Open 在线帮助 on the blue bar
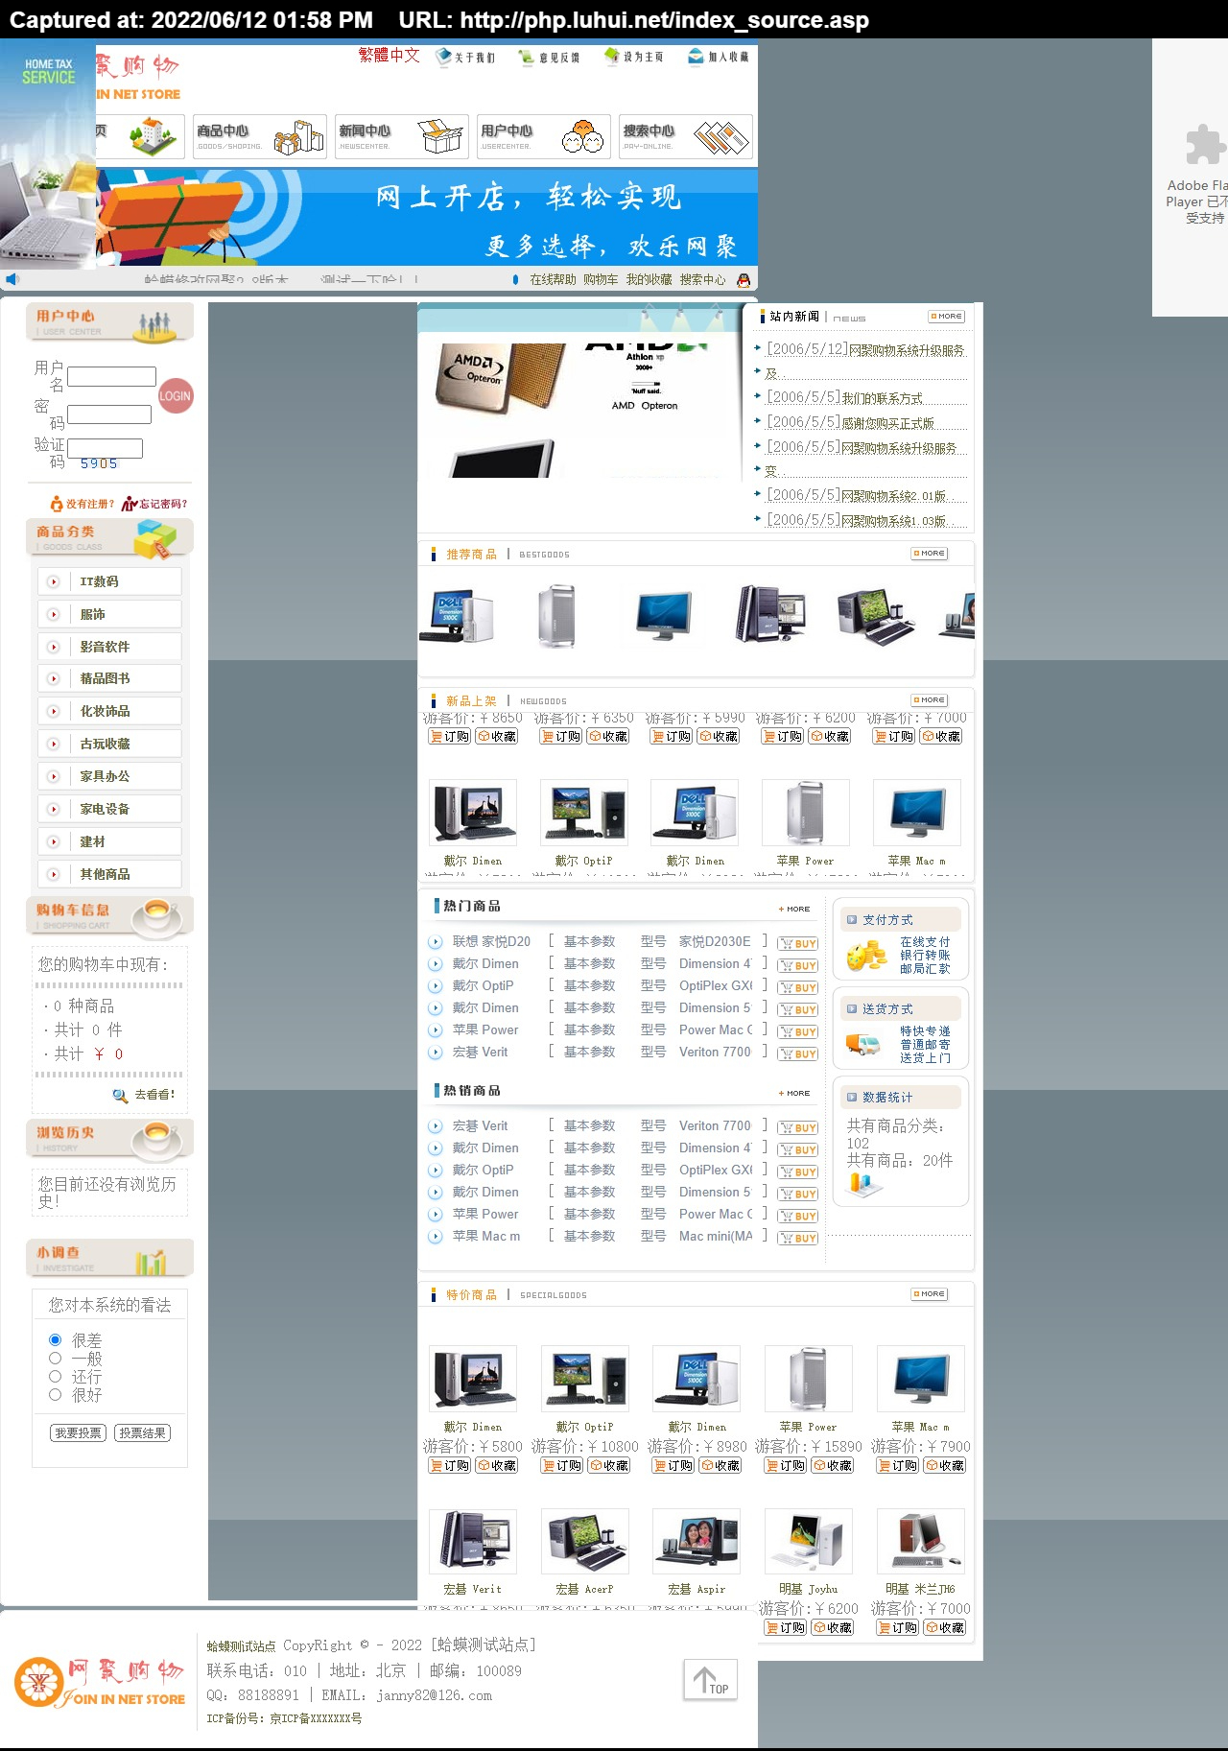This screenshot has width=1228, height=1751. click(x=553, y=280)
